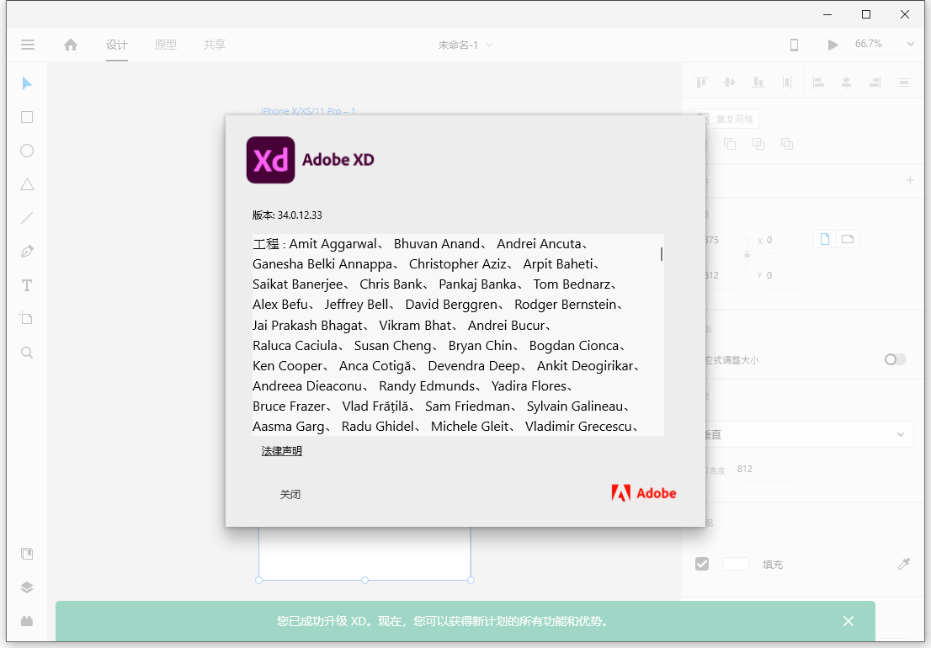Open the Layers panel icon
The image size is (931, 648).
pos(27,587)
